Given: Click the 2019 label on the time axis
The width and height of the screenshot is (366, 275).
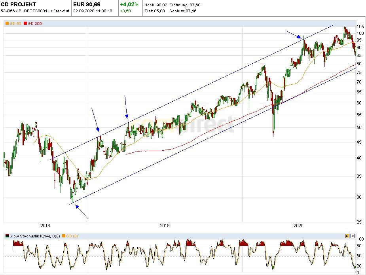Looking at the screenshot, I should (165, 226).
